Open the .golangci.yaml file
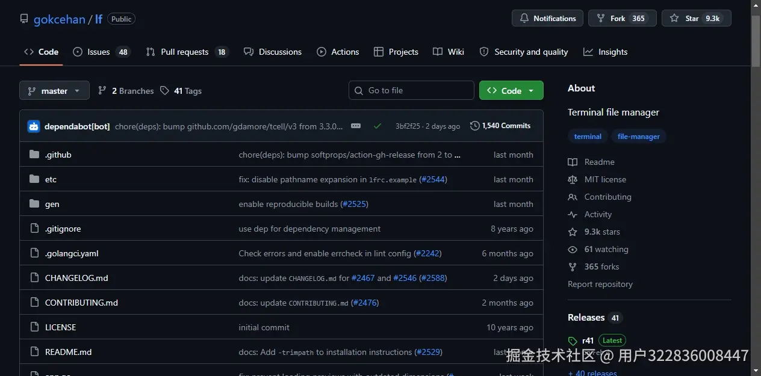761x376 pixels. [x=72, y=253]
